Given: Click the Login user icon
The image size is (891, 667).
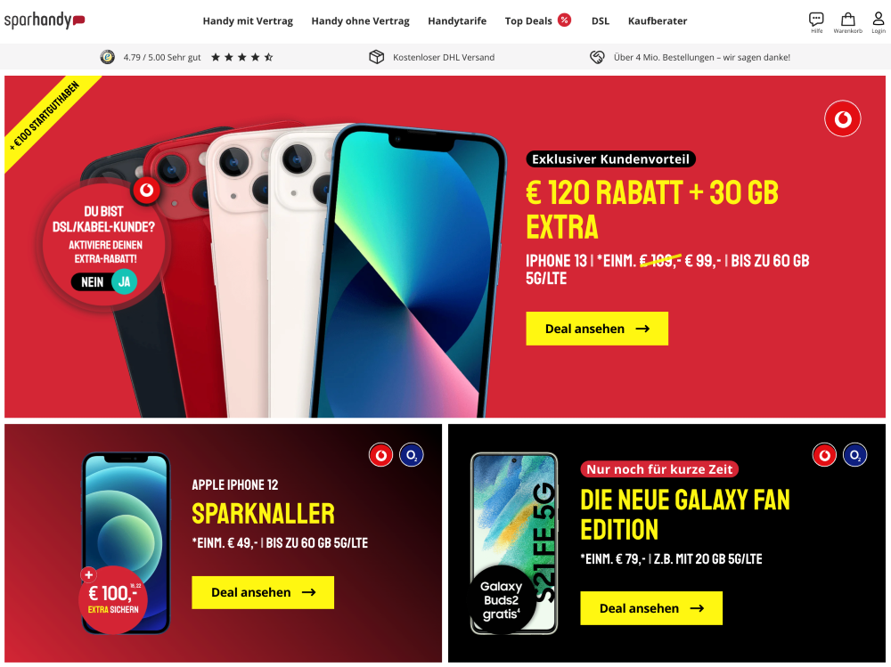Looking at the screenshot, I should 878,23.
